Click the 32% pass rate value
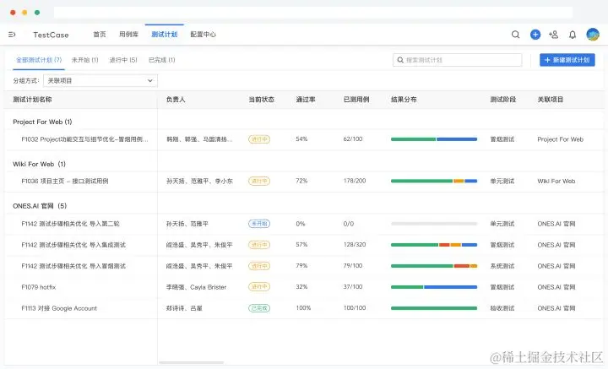The width and height of the screenshot is (608, 369). click(x=301, y=287)
